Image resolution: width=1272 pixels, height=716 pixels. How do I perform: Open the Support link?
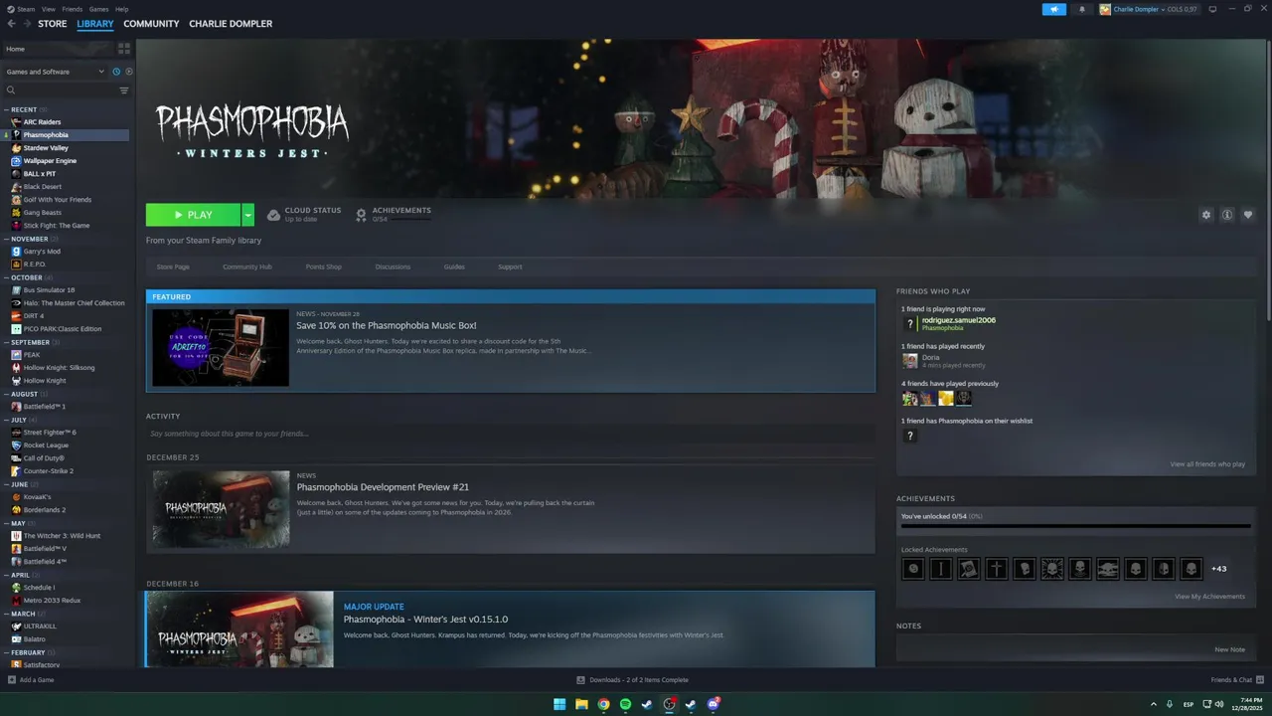pyautogui.click(x=510, y=267)
